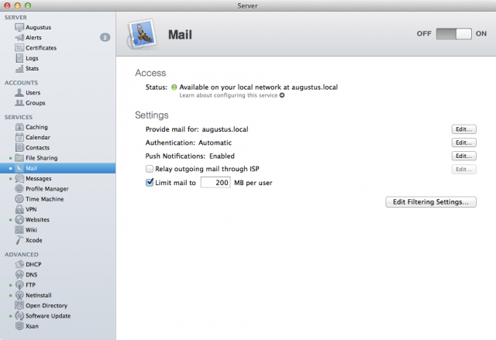
Task: Select the File Sharing label in sidebar
Action: point(41,158)
